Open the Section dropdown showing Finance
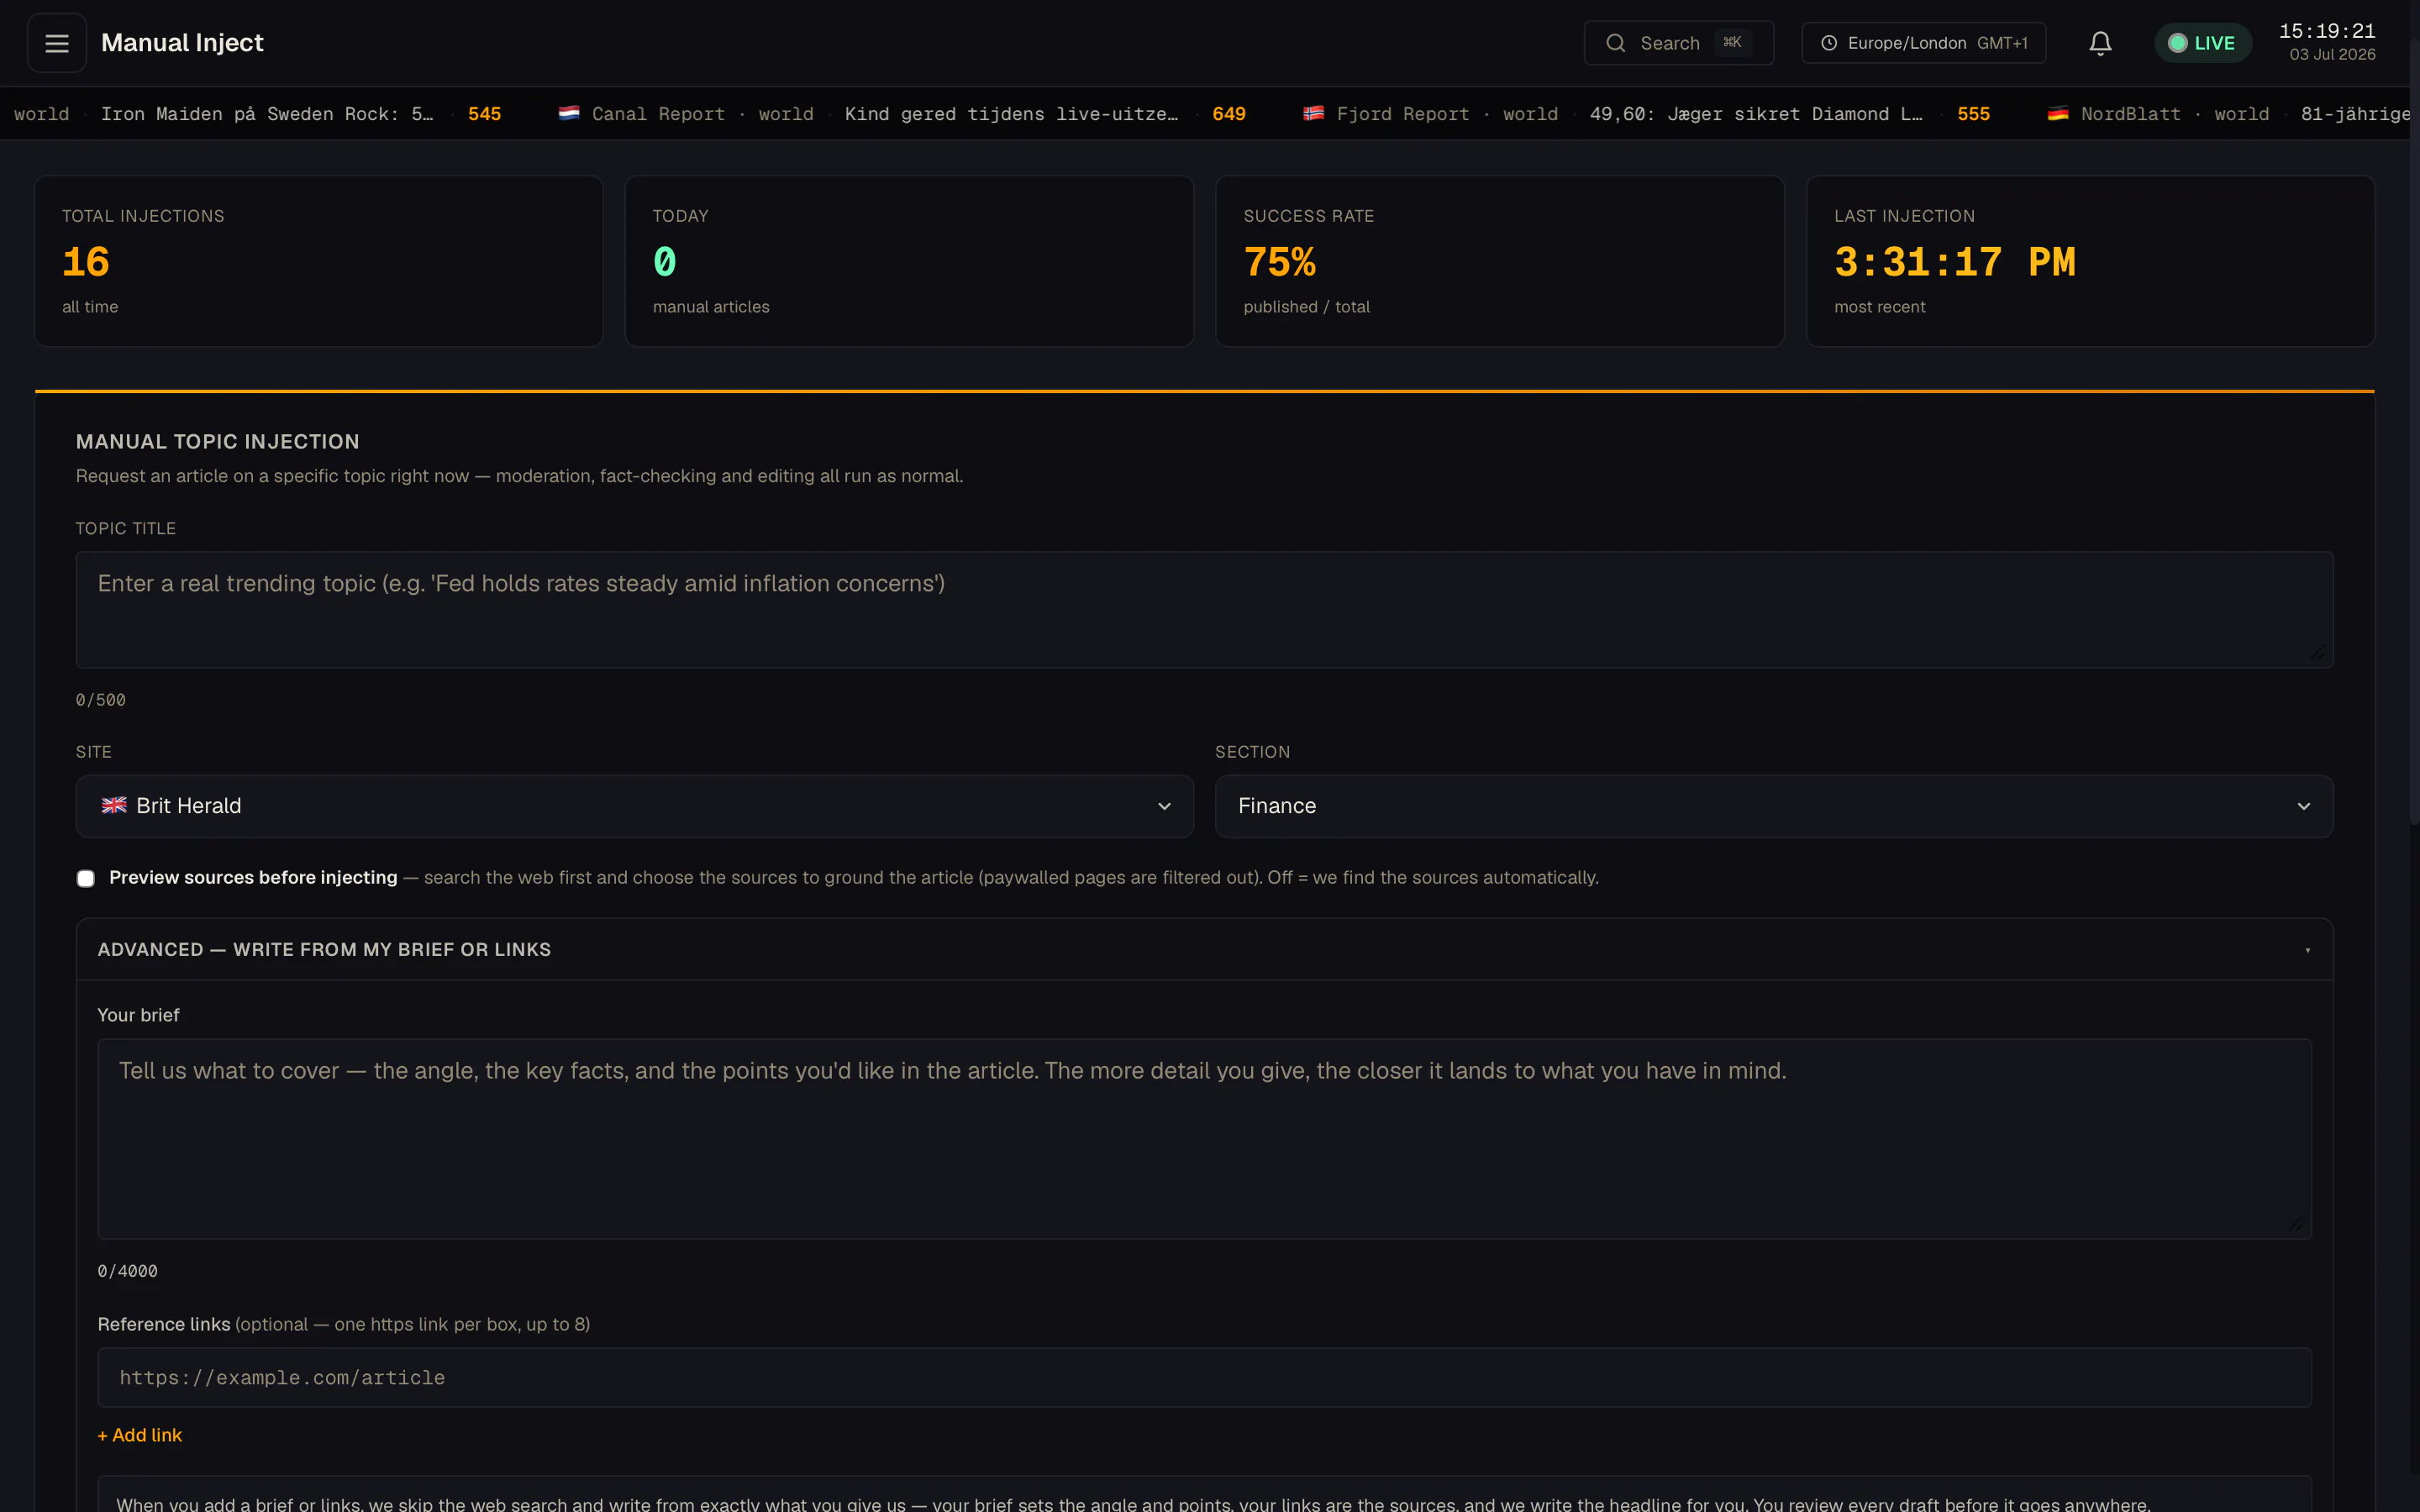Screen dimensions: 2420x1512 point(1774,806)
